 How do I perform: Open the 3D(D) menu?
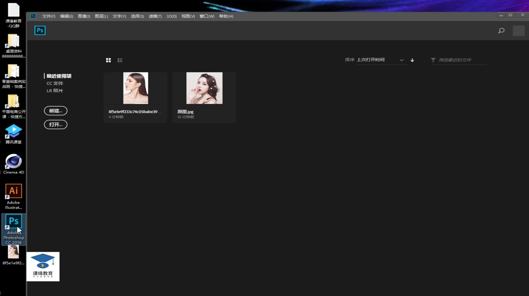172,16
